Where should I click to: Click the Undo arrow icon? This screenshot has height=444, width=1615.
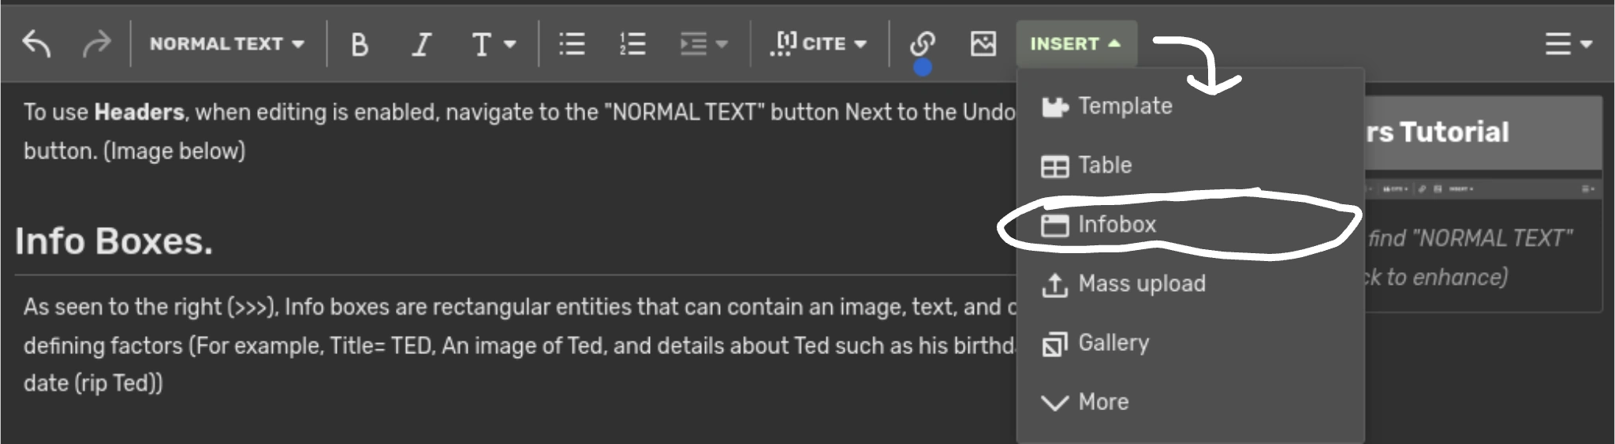tap(36, 43)
